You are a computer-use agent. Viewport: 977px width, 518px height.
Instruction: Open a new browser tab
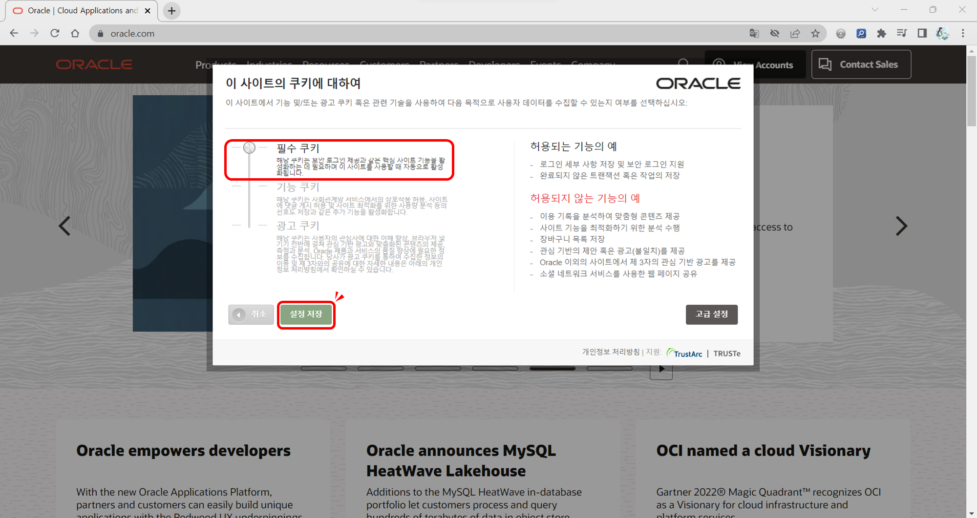(x=171, y=11)
